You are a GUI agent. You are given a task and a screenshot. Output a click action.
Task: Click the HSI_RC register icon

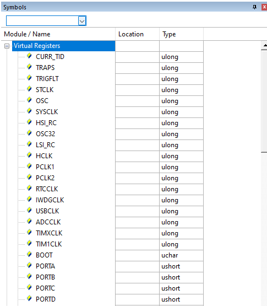click(x=29, y=122)
